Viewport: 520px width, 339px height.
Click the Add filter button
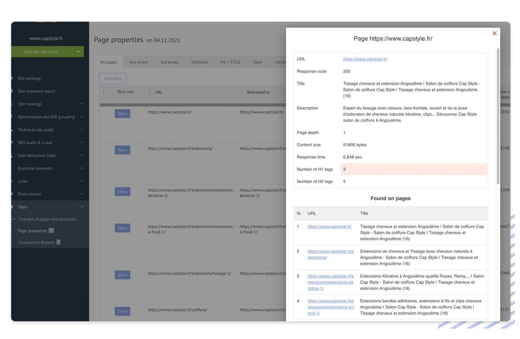[113, 79]
